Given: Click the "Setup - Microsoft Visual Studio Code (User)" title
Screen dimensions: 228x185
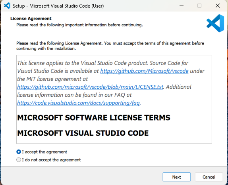Looking at the screenshot, I should (58, 6).
